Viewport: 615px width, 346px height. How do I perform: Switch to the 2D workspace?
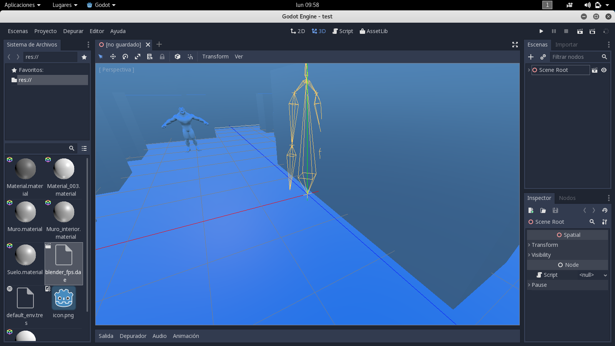pos(298,31)
